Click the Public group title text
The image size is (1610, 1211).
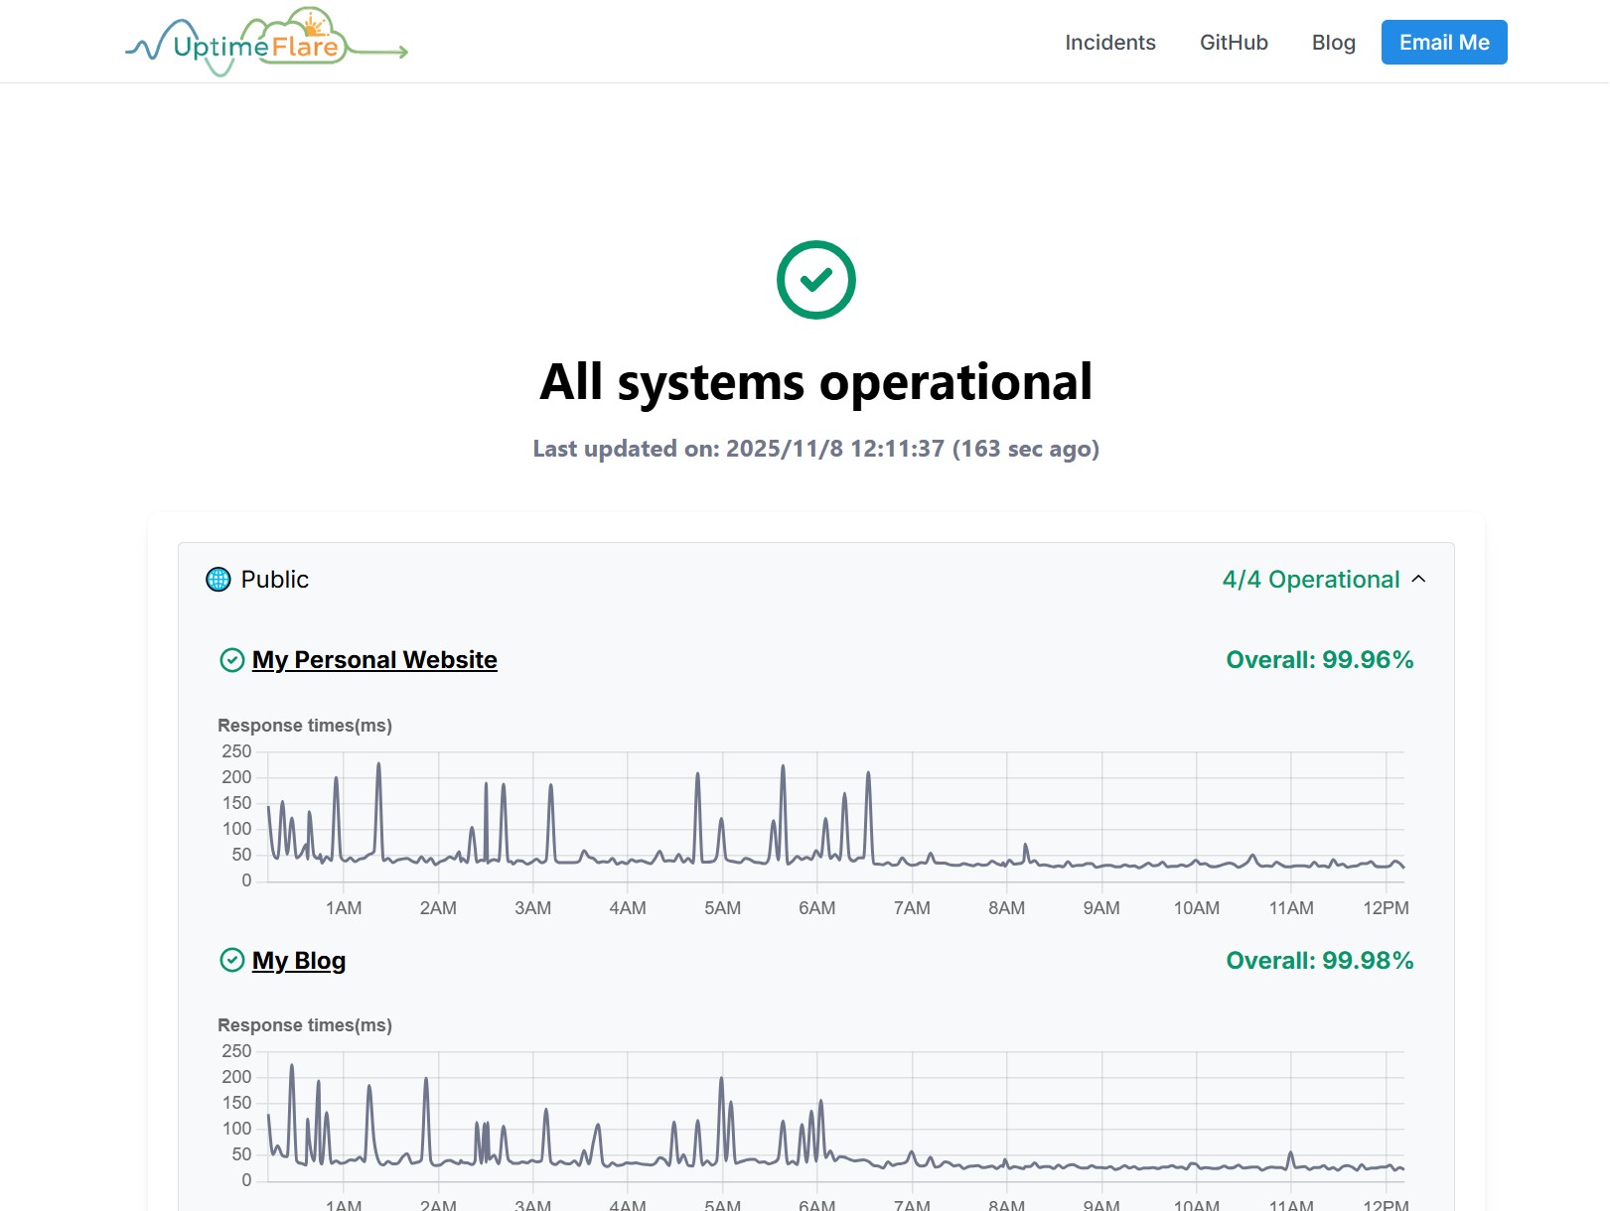274,579
